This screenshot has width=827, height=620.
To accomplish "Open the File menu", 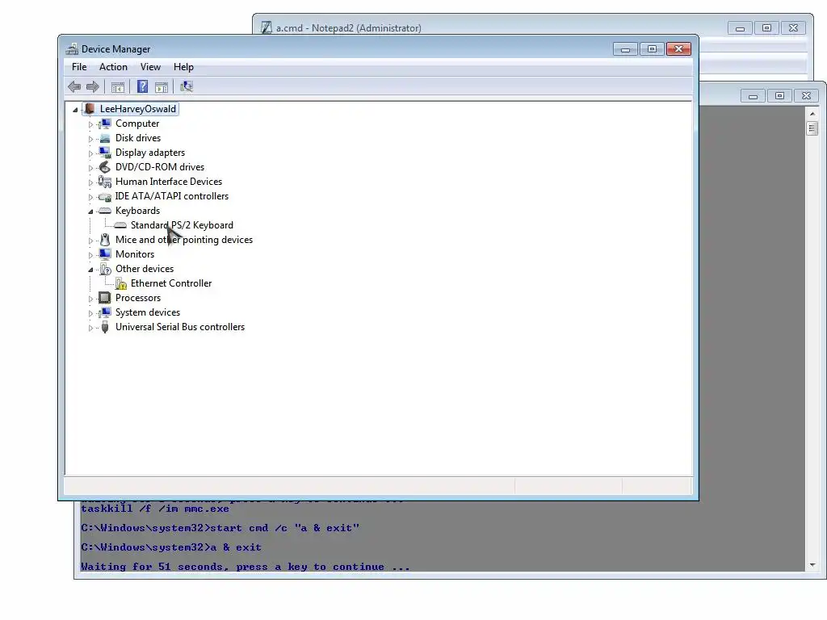I will [x=79, y=67].
